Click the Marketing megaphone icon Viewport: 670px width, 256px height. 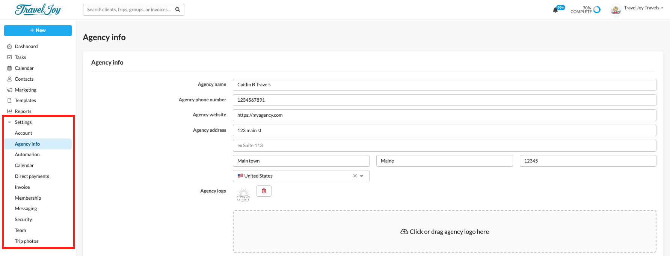click(10, 90)
